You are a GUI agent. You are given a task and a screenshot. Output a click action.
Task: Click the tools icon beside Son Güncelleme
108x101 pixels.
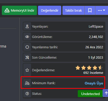[x=27, y=57]
